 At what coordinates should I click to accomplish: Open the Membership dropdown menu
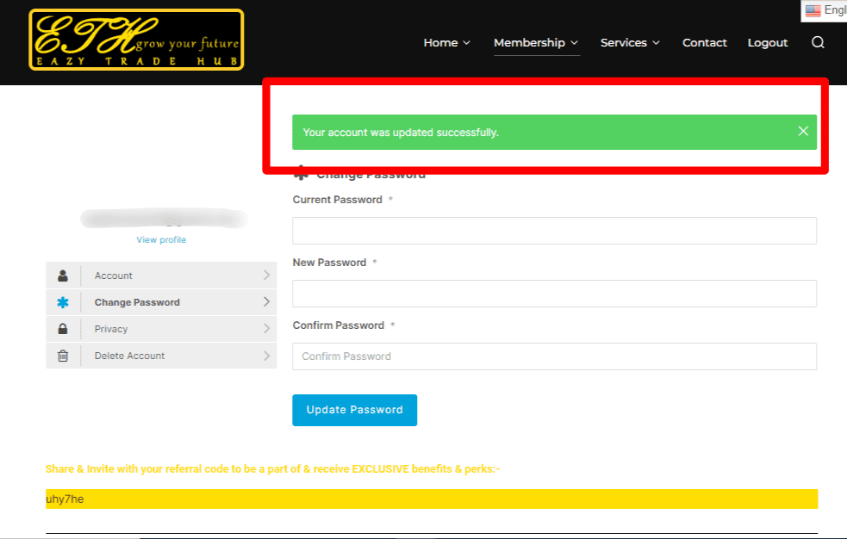click(535, 42)
